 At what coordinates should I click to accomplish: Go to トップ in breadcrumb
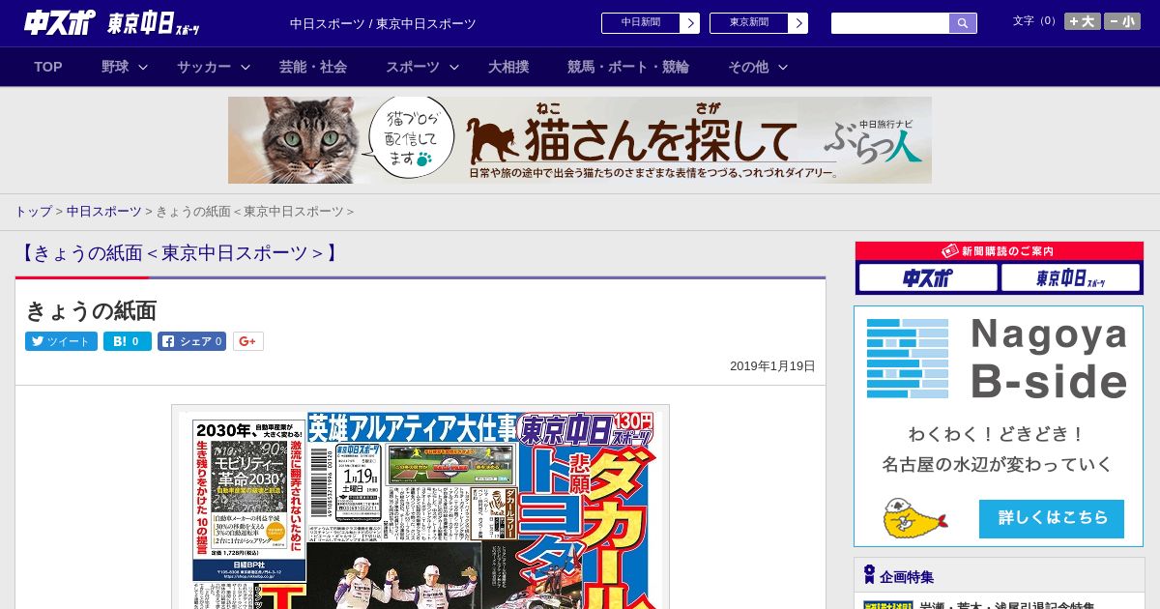point(33,211)
